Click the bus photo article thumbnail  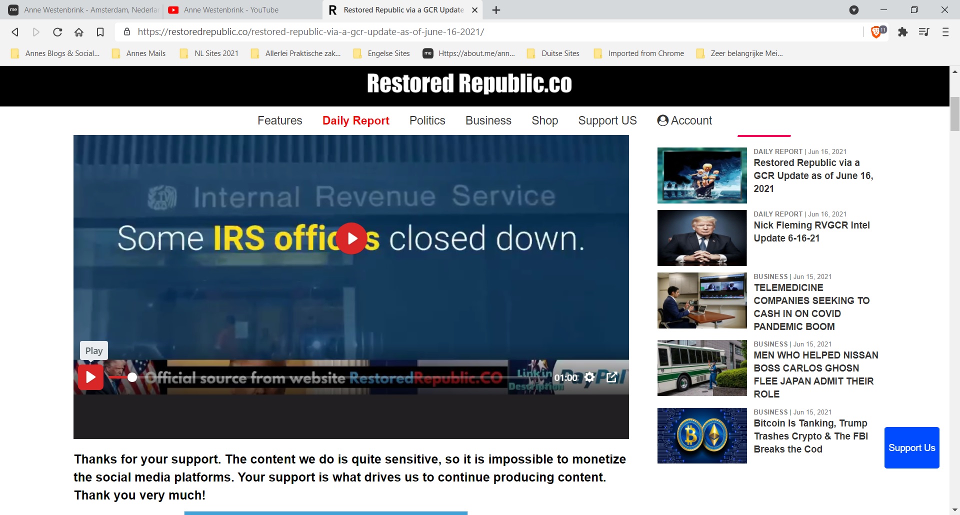(702, 368)
